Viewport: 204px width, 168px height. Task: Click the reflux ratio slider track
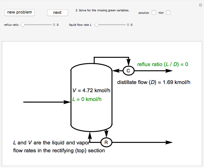point(38,25)
